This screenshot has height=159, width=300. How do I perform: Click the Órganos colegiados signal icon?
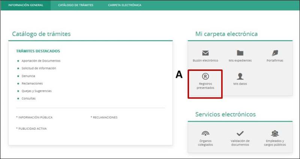click(205, 133)
